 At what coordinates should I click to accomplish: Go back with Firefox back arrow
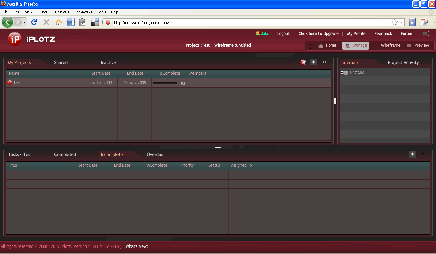(x=7, y=22)
